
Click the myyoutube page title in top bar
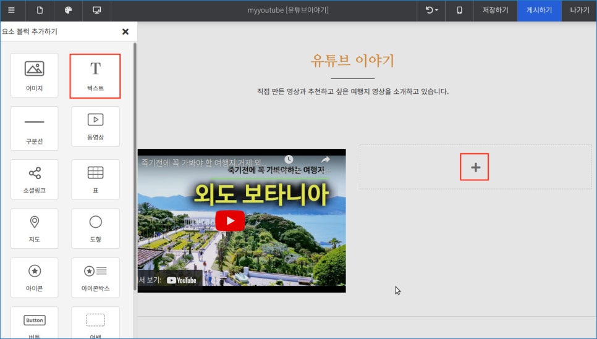288,10
